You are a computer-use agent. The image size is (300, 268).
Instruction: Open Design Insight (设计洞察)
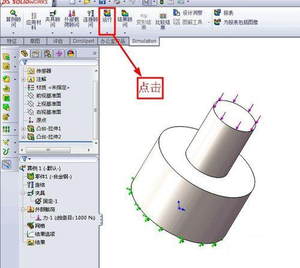point(188,13)
